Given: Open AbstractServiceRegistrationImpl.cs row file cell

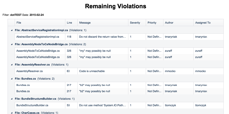Looking at the screenshot, I should tap(40, 37).
